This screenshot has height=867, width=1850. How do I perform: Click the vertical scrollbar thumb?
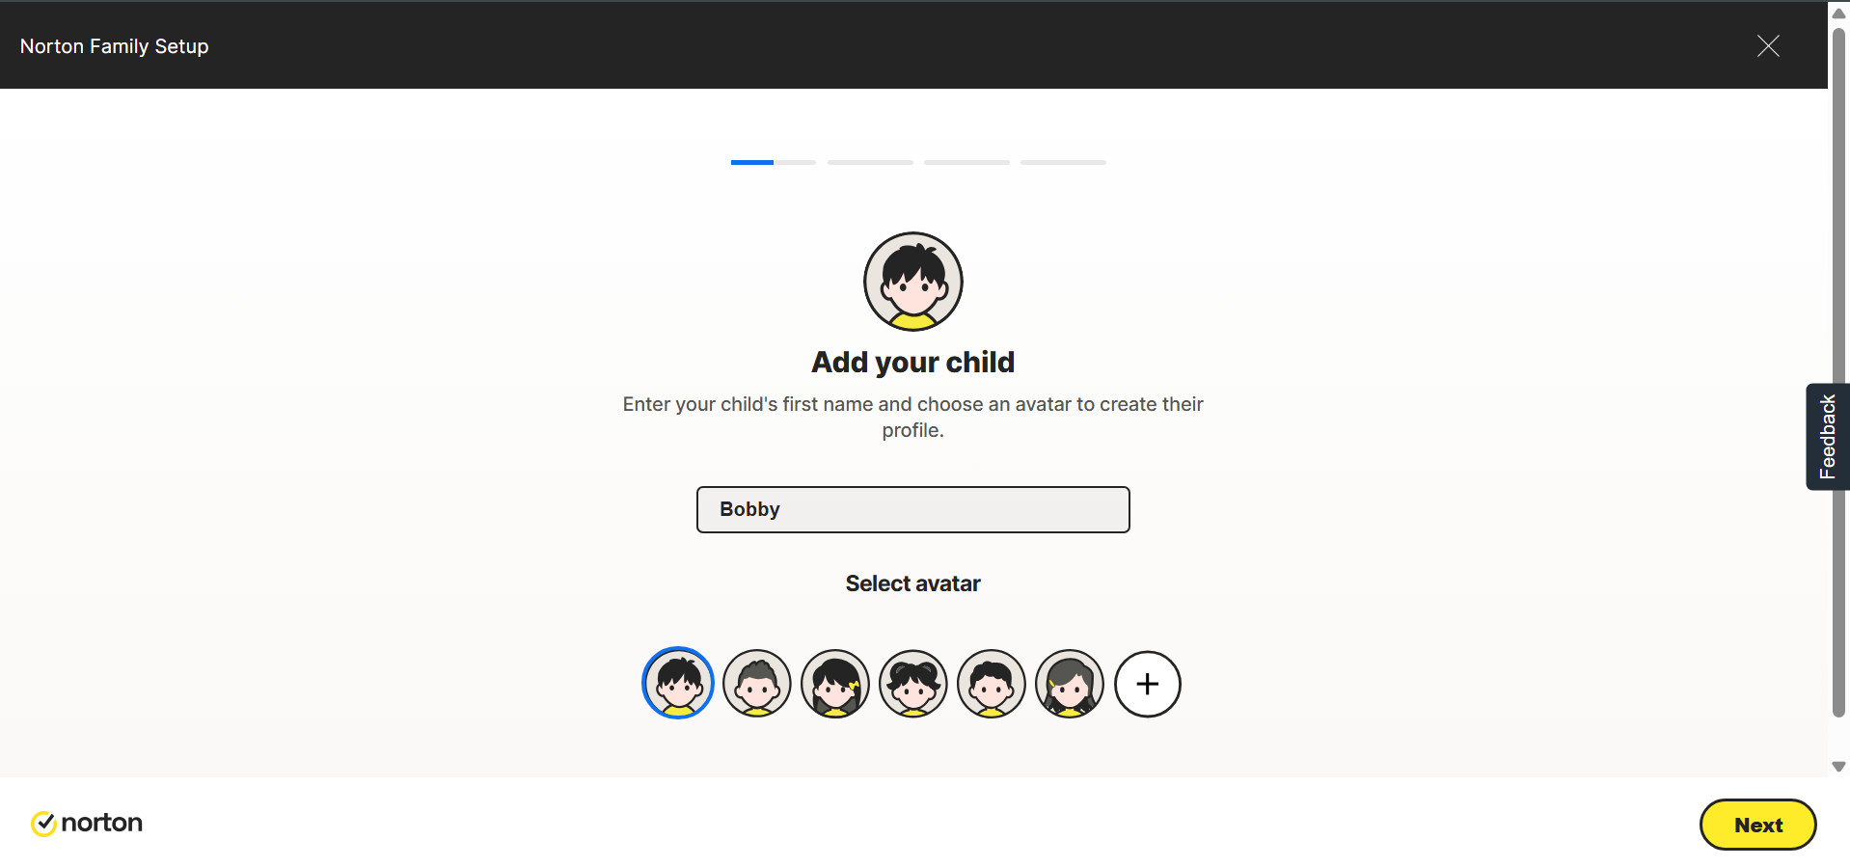(x=1838, y=372)
